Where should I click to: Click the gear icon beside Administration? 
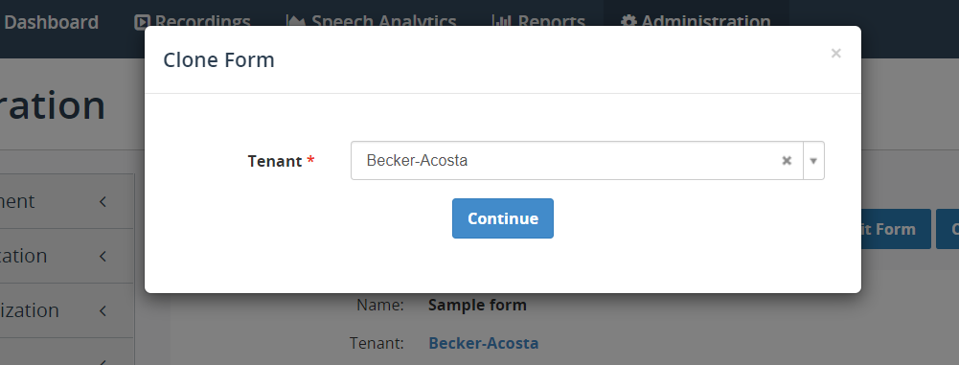point(628,22)
